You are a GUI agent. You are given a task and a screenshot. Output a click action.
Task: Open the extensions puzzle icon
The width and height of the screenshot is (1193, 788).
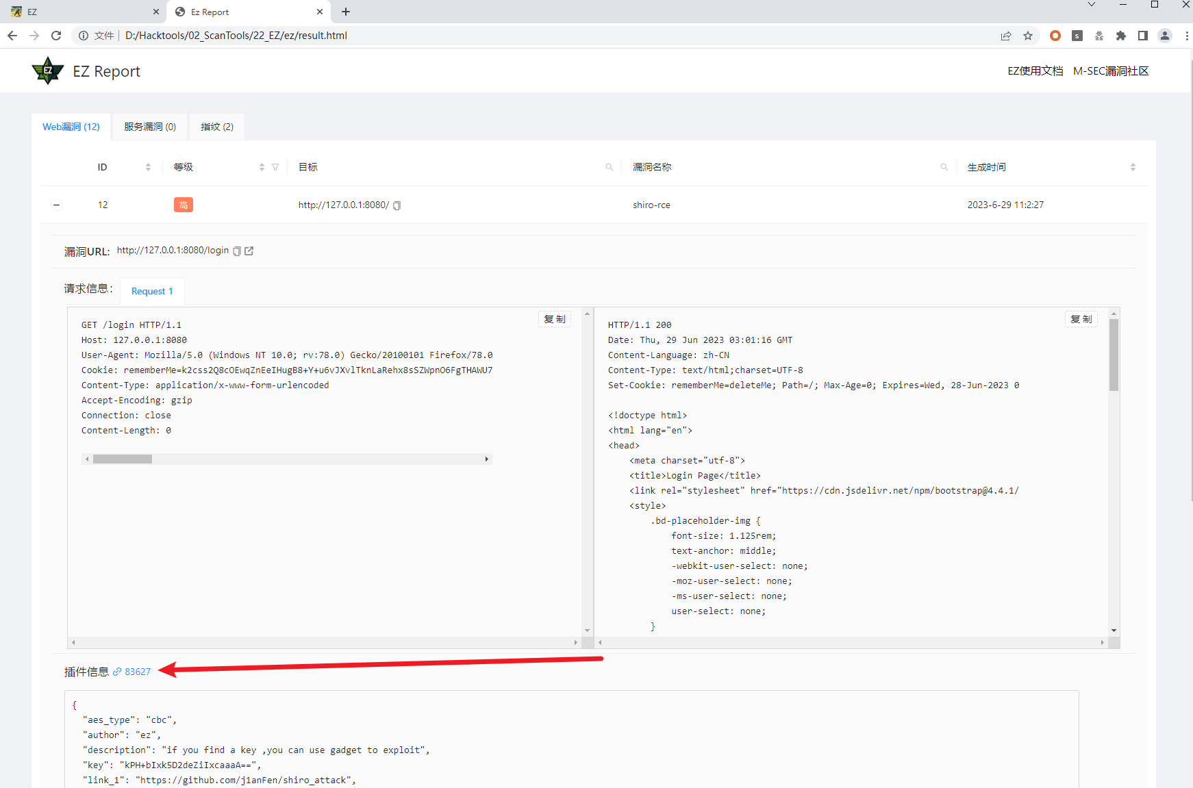tap(1121, 36)
